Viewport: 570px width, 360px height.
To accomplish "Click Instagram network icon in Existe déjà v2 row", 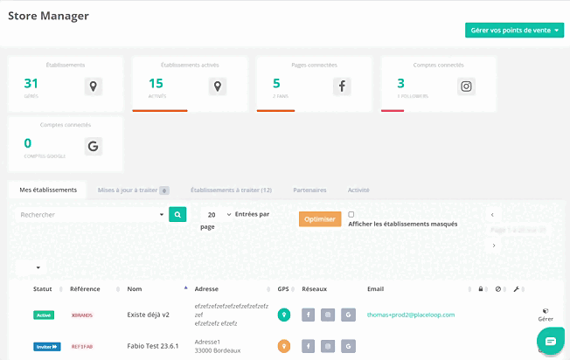I will coord(328,315).
